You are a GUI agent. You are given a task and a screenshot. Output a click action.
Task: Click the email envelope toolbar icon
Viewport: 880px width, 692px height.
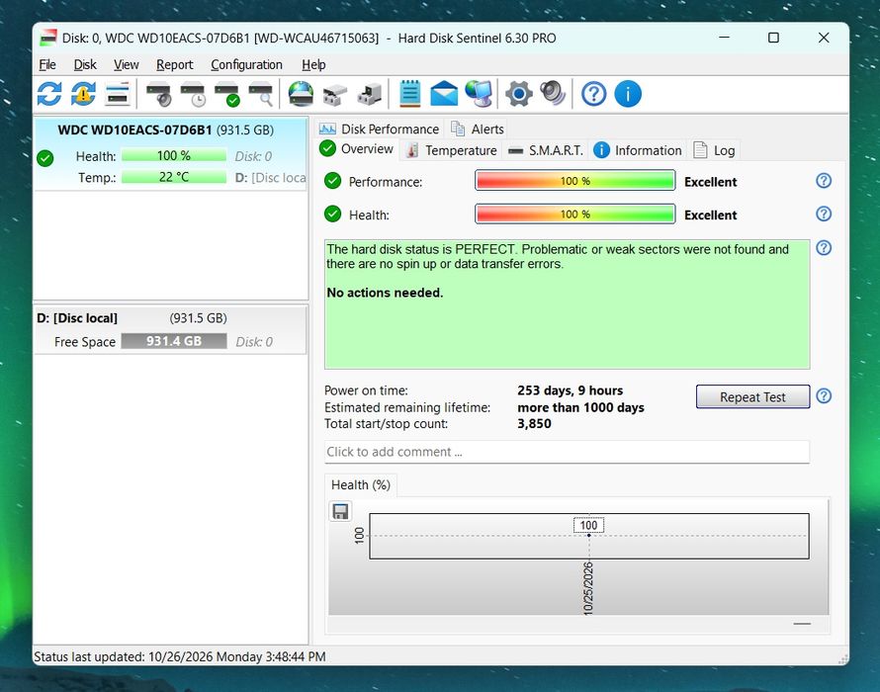(444, 94)
